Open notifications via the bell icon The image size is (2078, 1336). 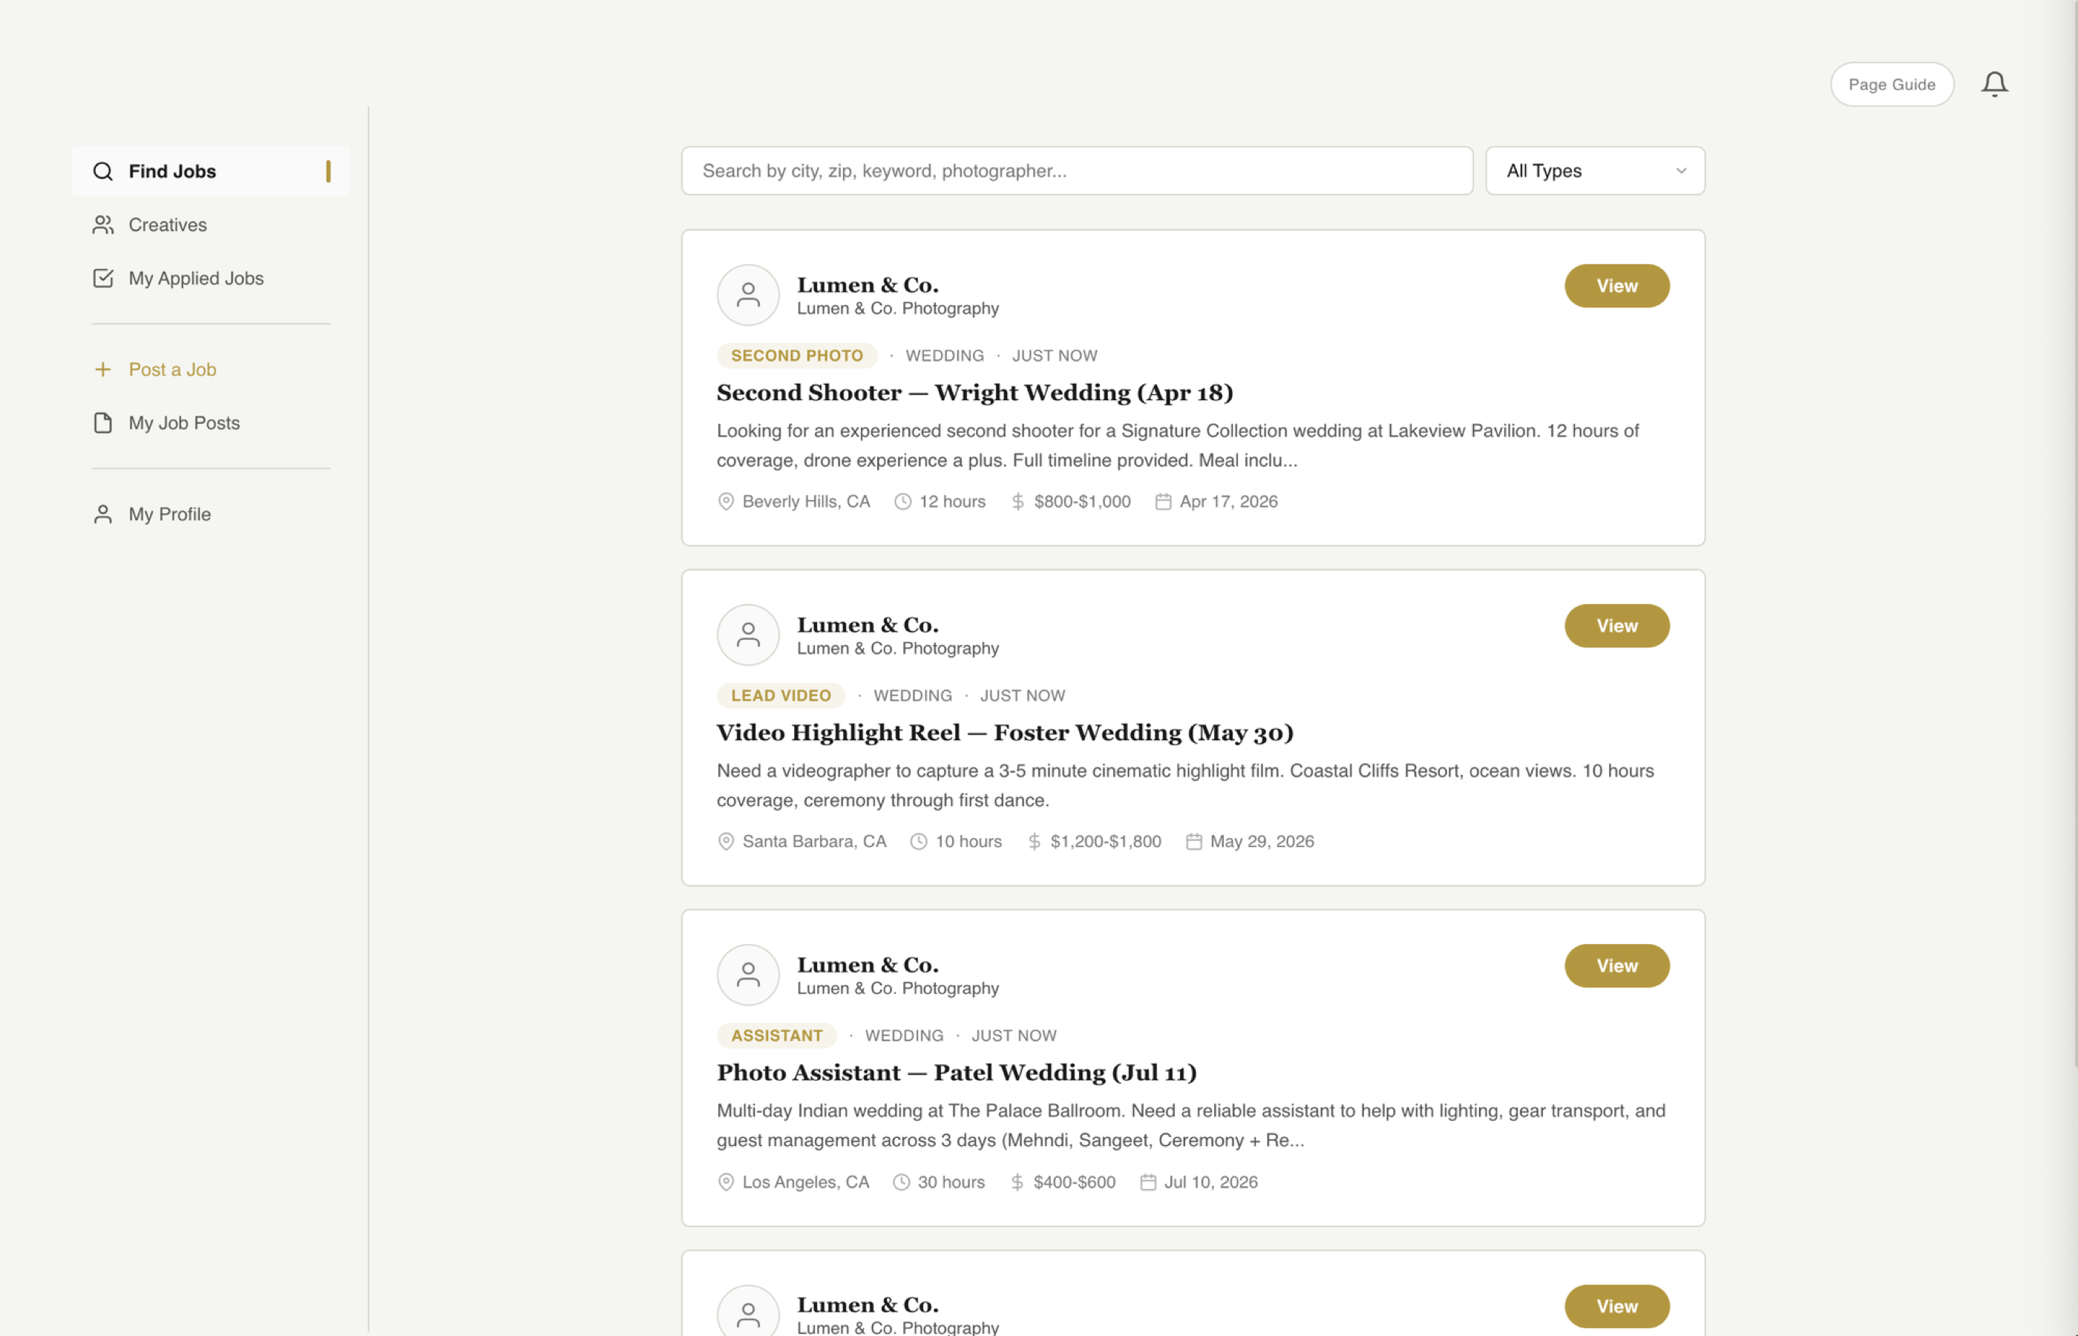click(x=1995, y=83)
